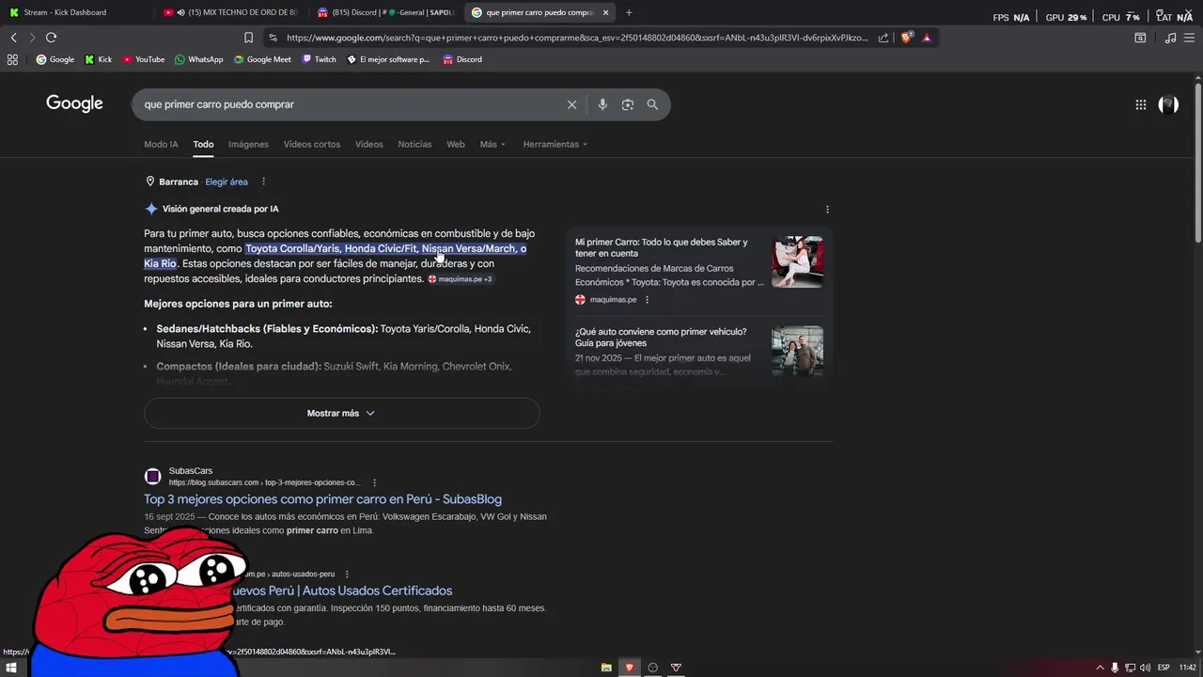Switch ESP keyboard language indicator
Image resolution: width=1203 pixels, height=677 pixels.
click(x=1164, y=668)
